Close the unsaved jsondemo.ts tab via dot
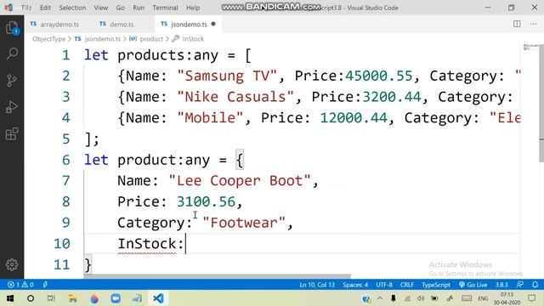This screenshot has width=544, height=306. coord(213,24)
